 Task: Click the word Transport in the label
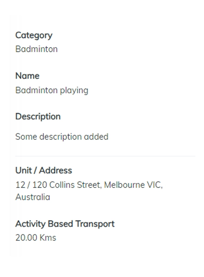95,224
